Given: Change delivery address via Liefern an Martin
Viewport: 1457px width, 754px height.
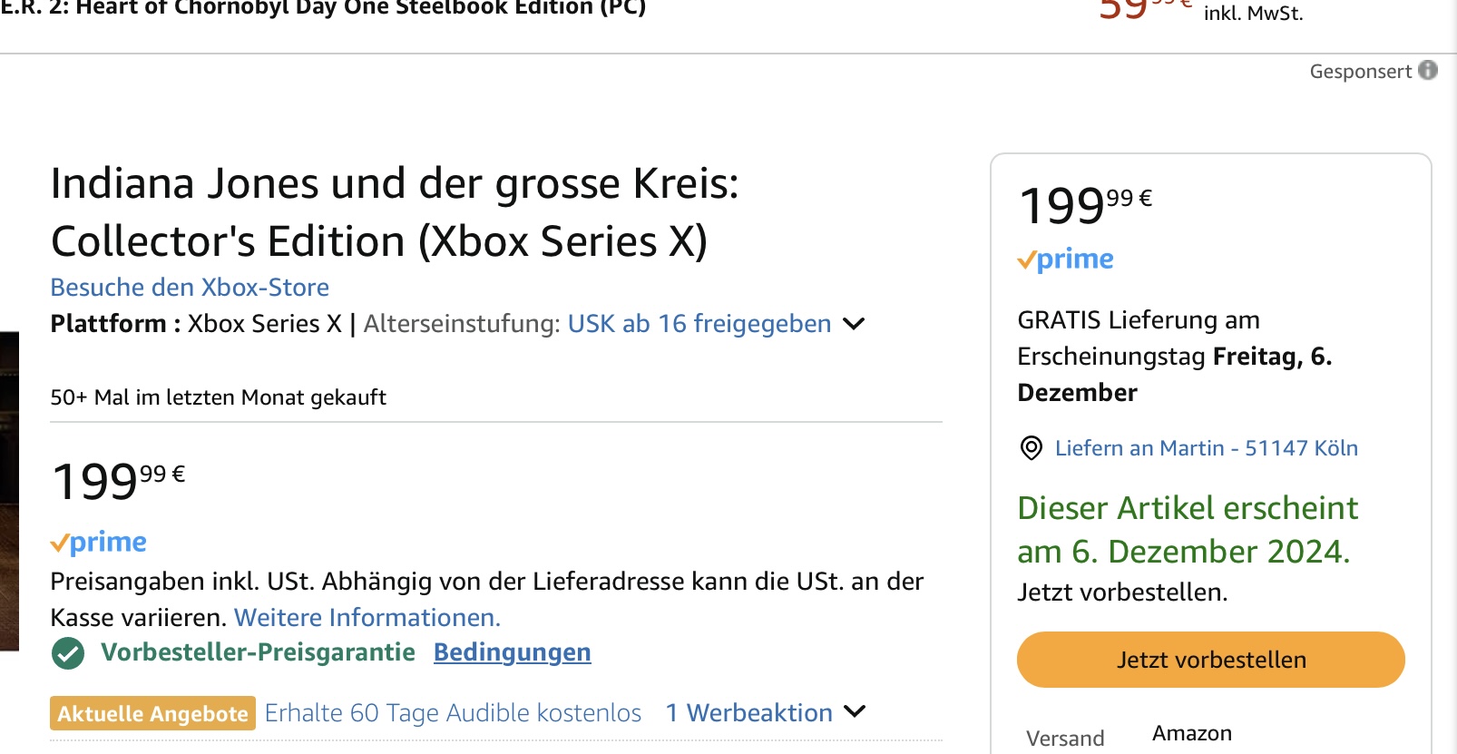Looking at the screenshot, I should coord(1206,448).
